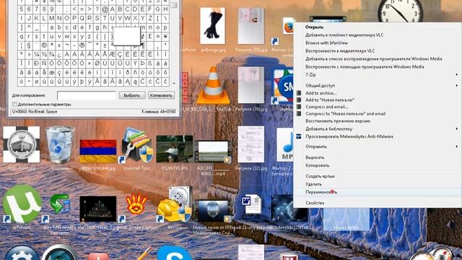Click the Копировать button in Character Map

point(161,95)
